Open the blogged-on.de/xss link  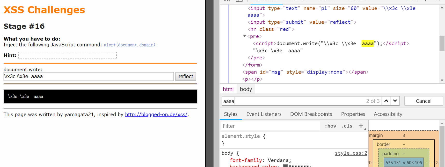click(x=156, y=114)
